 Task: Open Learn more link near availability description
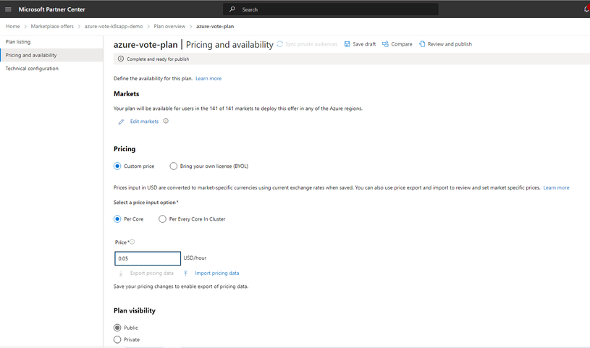208,79
